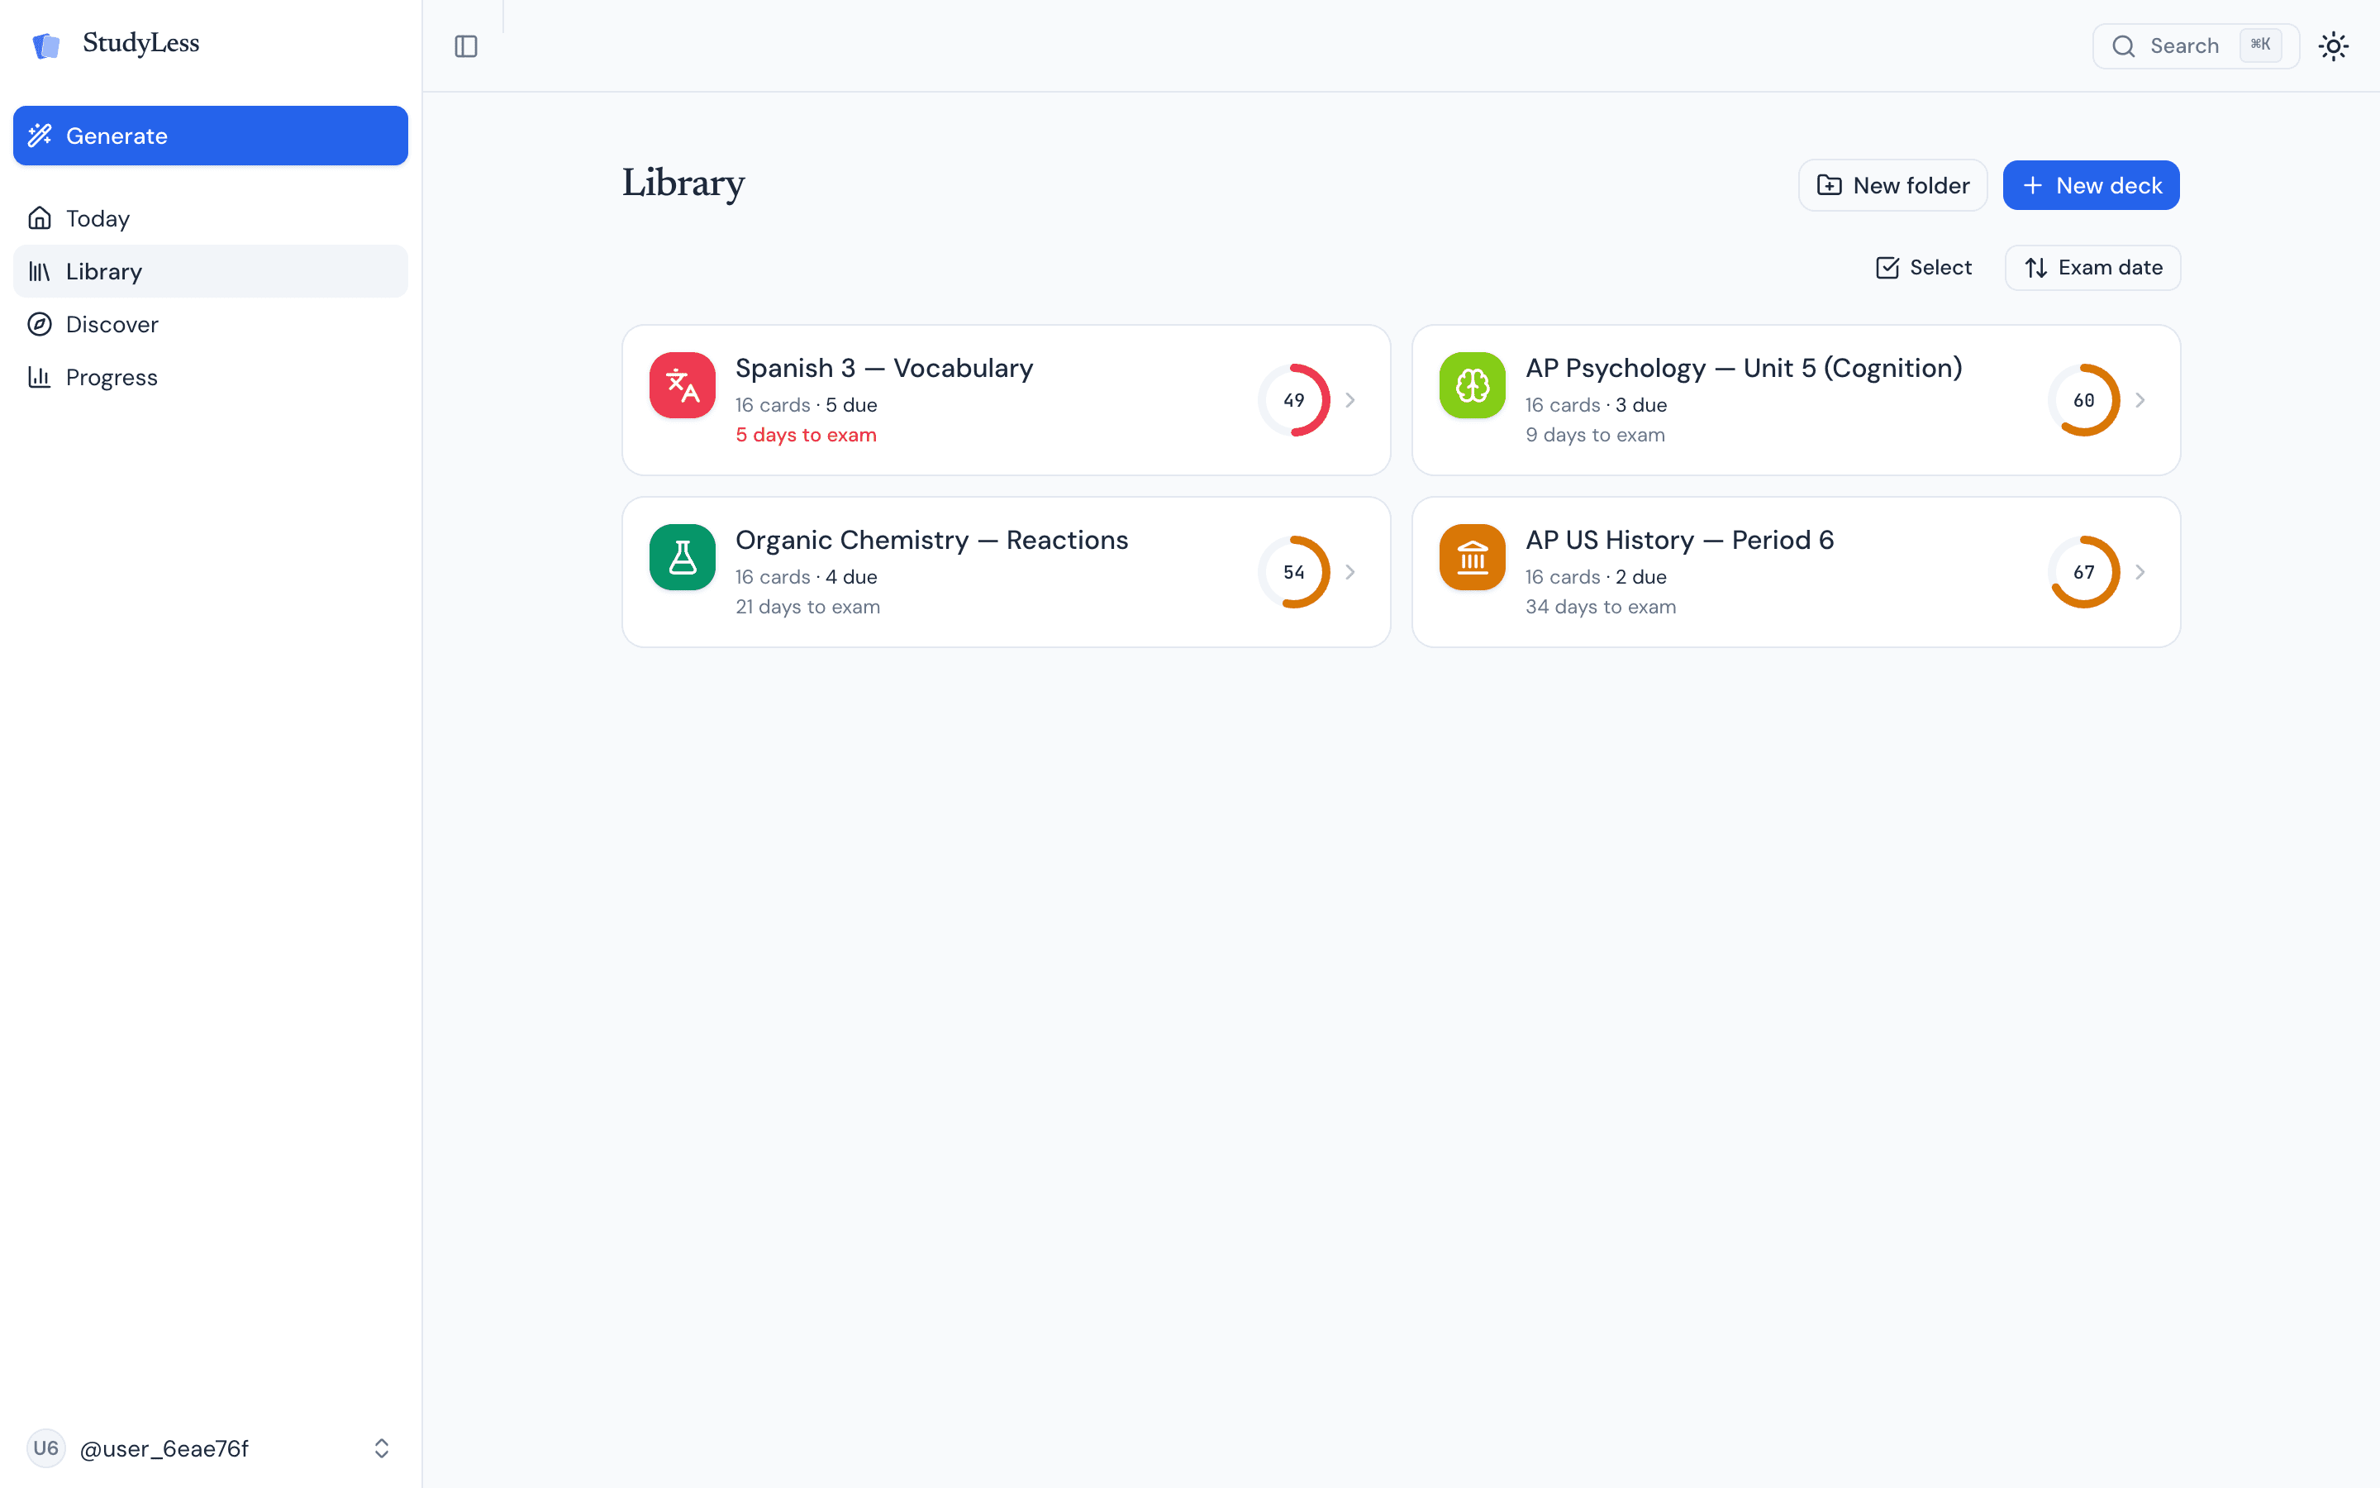Open the Search field
The width and height of the screenshot is (2380, 1488).
tap(2195, 46)
